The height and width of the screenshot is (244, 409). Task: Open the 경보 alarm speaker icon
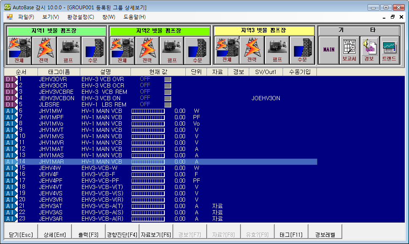(369, 50)
